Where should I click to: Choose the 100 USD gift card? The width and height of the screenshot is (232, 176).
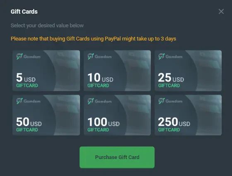pyautogui.click(x=117, y=115)
